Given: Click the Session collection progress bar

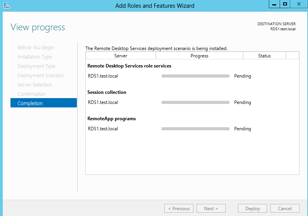Looking at the screenshot, I should pos(195,102).
